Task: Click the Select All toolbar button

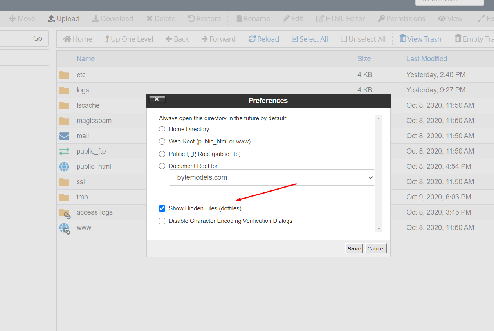Action: click(310, 39)
